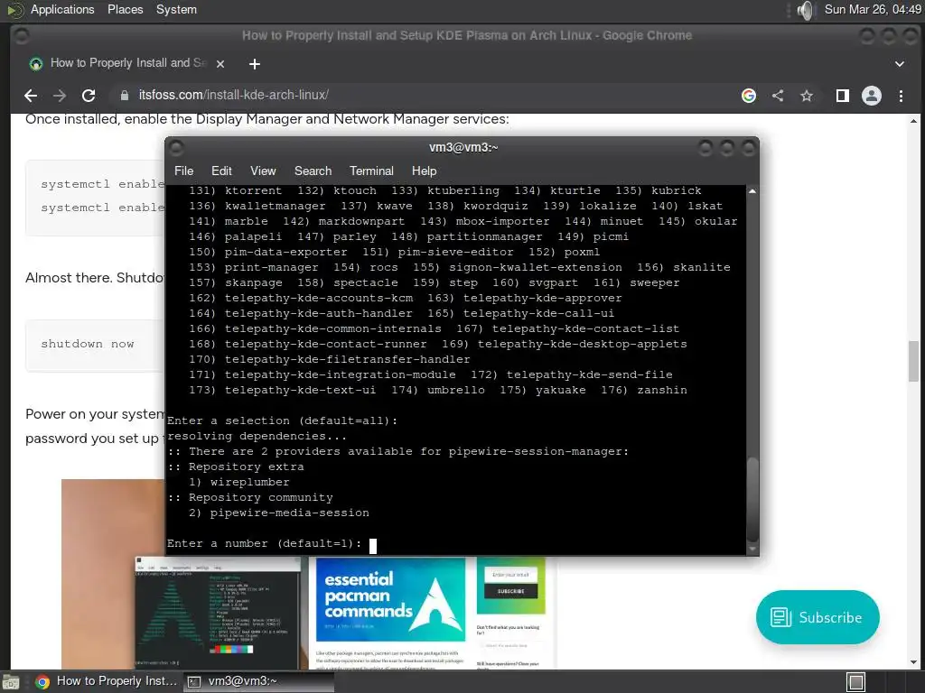The height and width of the screenshot is (693, 925).
Task: Click the 'shutdown now' code block
Action: pyautogui.click(x=94, y=345)
